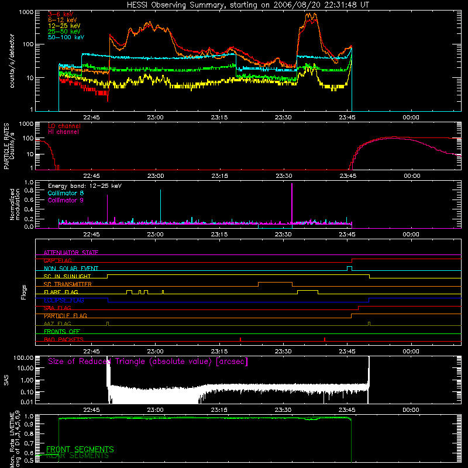The image size is (468, 468).
Task: Select the NON_SOLAR_EVENT flag label
Action: [x=71, y=269]
